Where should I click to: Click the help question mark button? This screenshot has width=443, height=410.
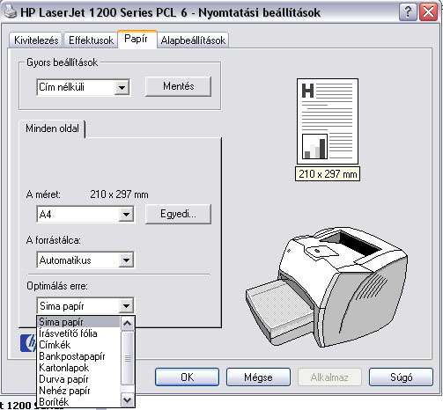click(408, 12)
